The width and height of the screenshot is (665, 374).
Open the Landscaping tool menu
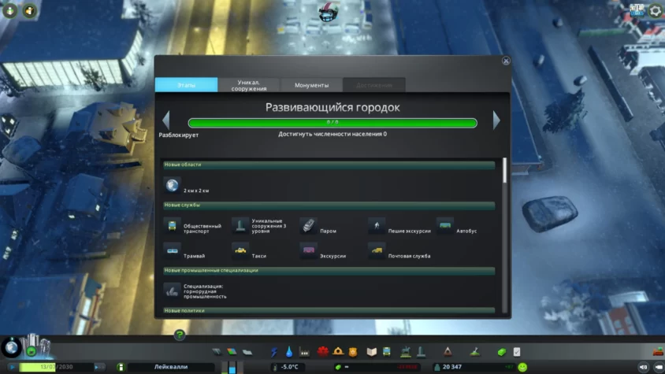click(475, 351)
